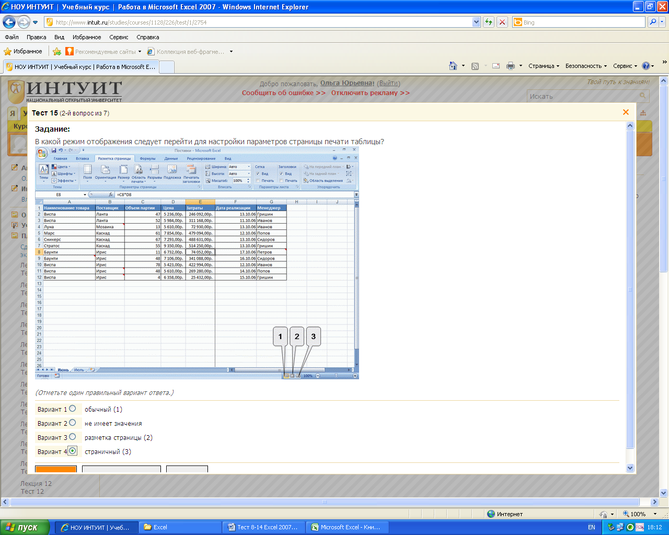Open the Ольга Юрьевна profile link
This screenshot has height=535, width=669.
click(347, 83)
